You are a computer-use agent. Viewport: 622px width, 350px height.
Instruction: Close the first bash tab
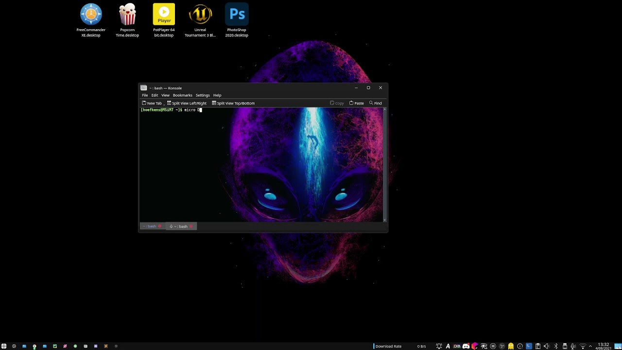pos(159,227)
